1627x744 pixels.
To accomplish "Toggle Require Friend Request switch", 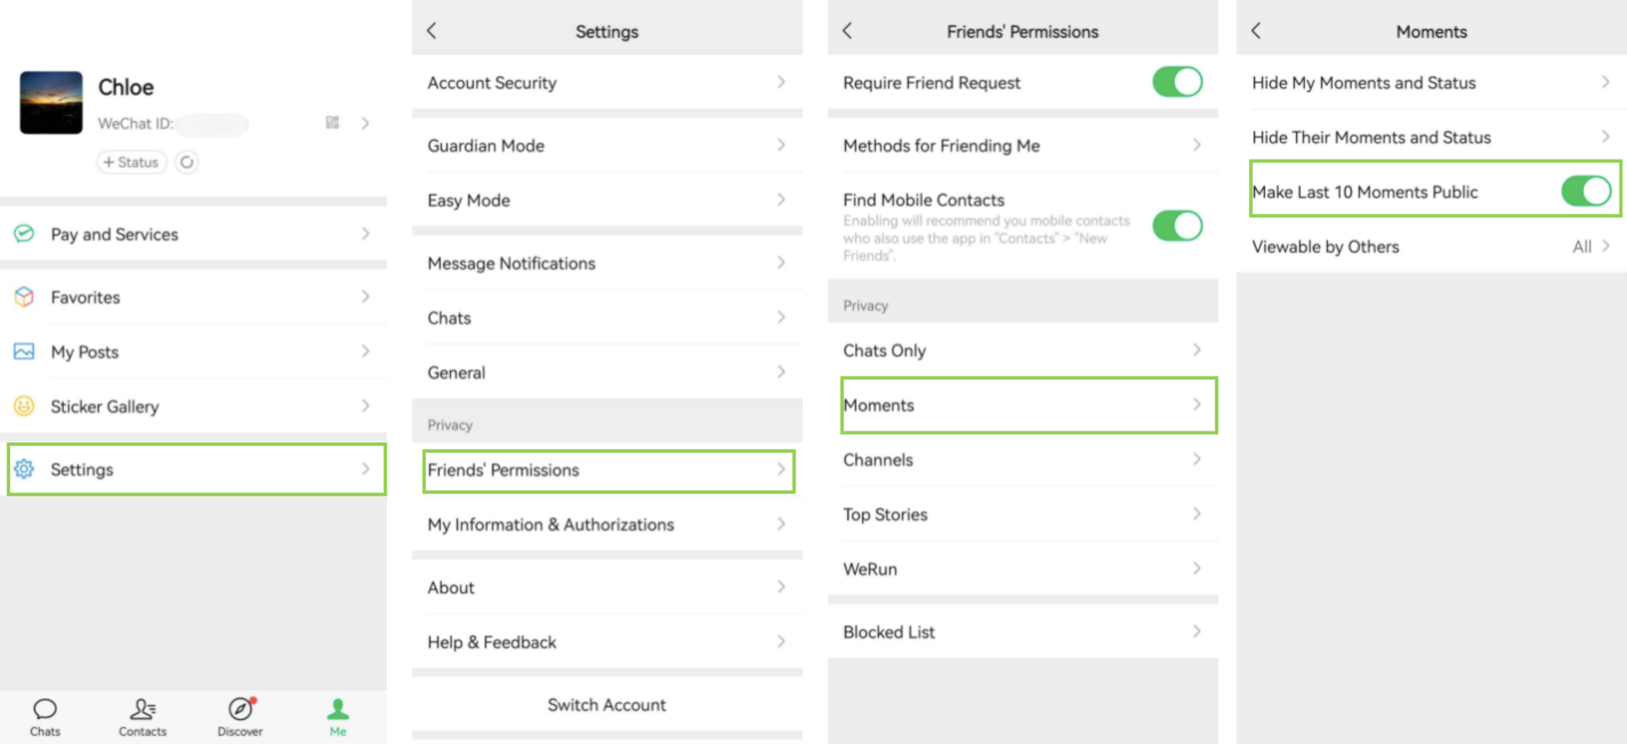I will [1177, 82].
